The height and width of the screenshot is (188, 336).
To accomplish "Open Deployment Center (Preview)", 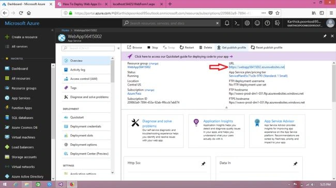I will [86, 153].
